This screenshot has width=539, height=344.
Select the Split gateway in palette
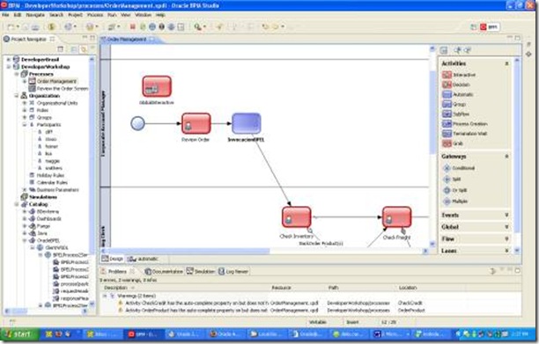pyautogui.click(x=452, y=179)
